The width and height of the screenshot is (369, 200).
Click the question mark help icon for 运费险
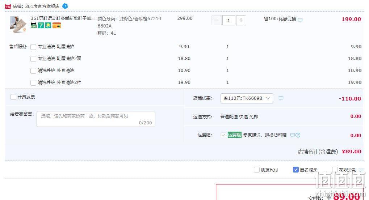point(298,135)
